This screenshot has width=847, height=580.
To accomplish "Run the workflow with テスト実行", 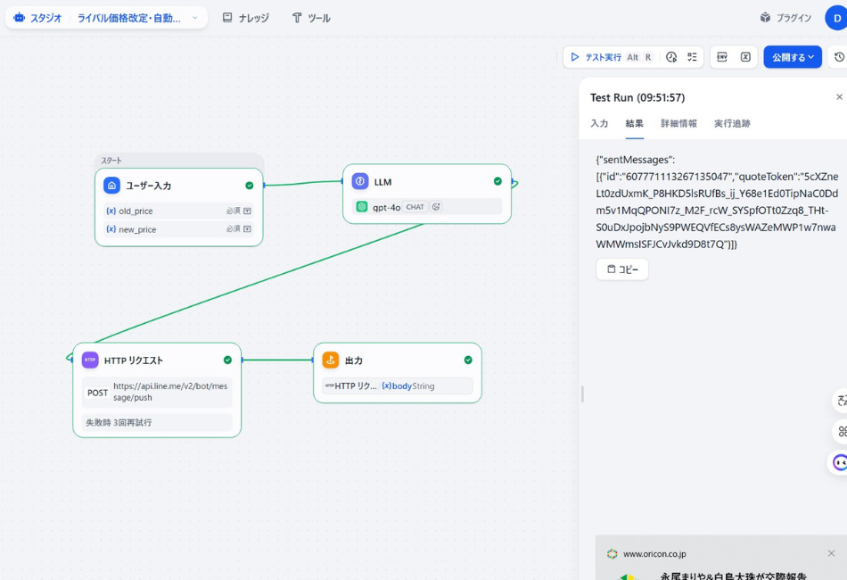I will coord(593,57).
